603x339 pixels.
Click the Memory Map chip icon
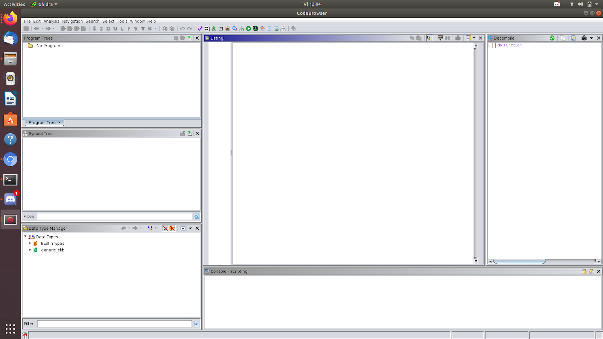coord(256,29)
